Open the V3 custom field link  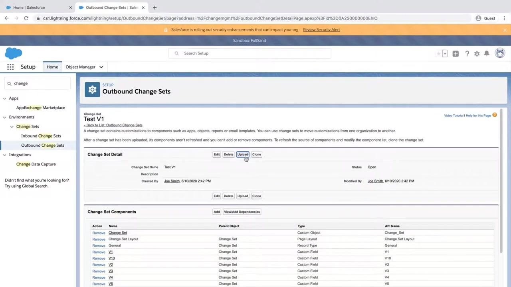pos(111,271)
